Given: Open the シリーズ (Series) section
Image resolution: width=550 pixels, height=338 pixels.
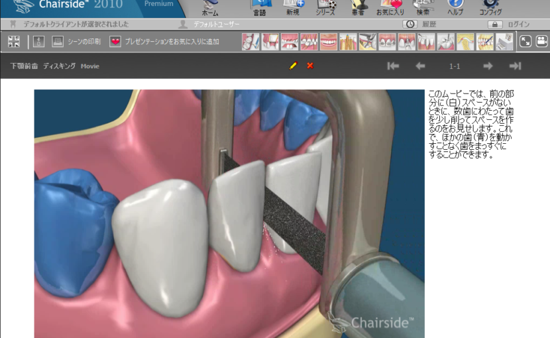Looking at the screenshot, I should pos(325,7).
